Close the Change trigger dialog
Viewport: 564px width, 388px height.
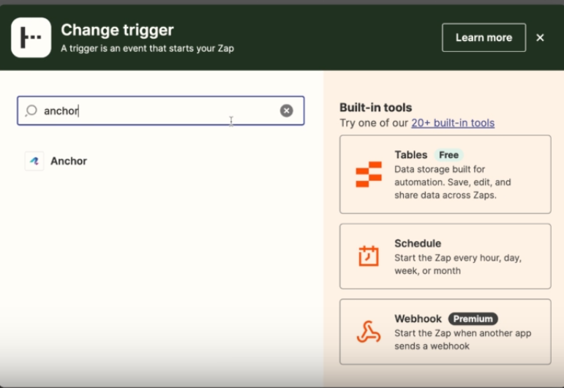coord(540,37)
